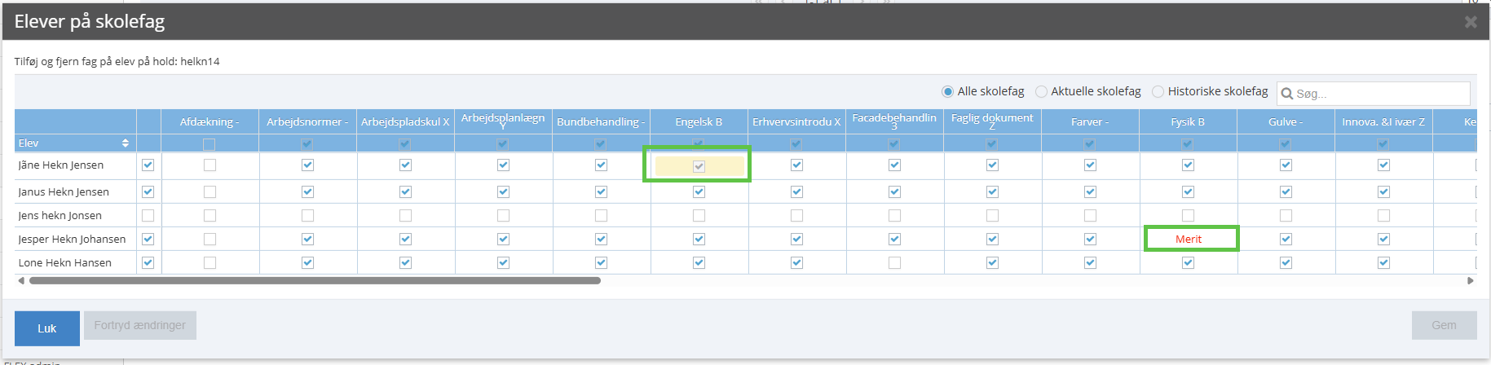
Task: Click Fortryd ændringer button
Action: click(x=139, y=325)
